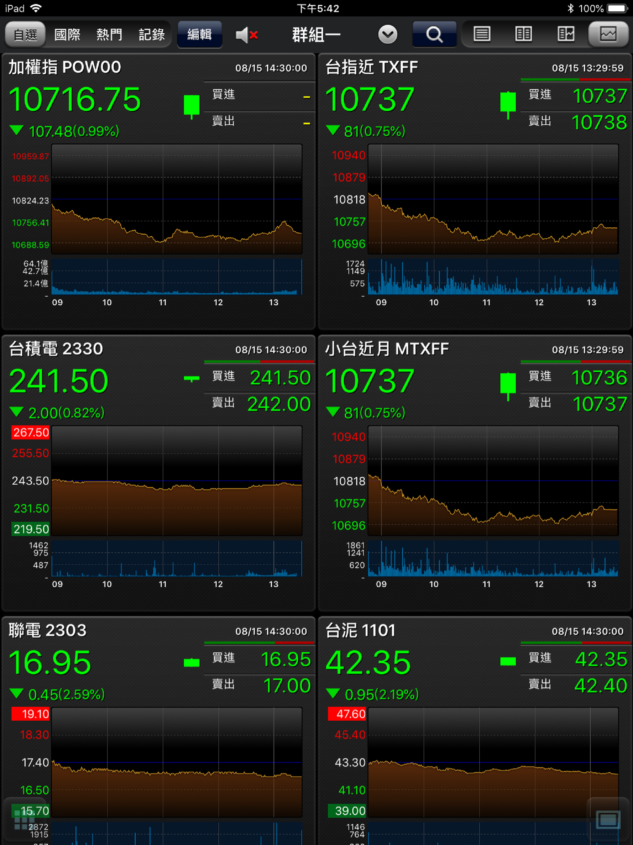
Task: Tap the 台指近 TXFF volume bar chart
Action: (x=493, y=277)
